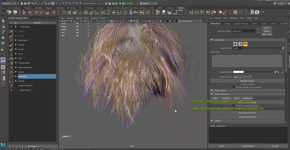Click the ChangeWidth1 operator icon
The image size is (290, 150).
(11, 63)
